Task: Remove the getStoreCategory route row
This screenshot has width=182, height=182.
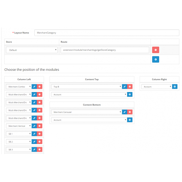Action: click(156, 50)
